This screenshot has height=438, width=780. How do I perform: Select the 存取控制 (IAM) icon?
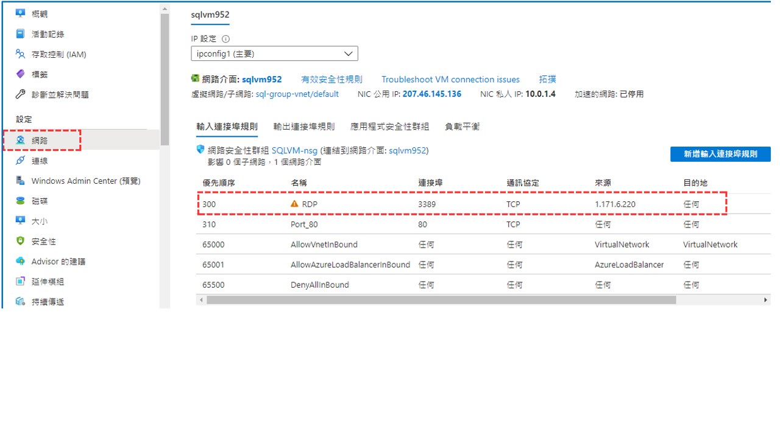(x=21, y=54)
